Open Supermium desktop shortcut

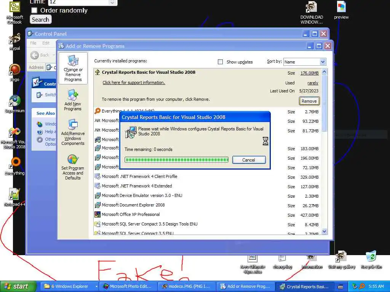(x=15, y=101)
